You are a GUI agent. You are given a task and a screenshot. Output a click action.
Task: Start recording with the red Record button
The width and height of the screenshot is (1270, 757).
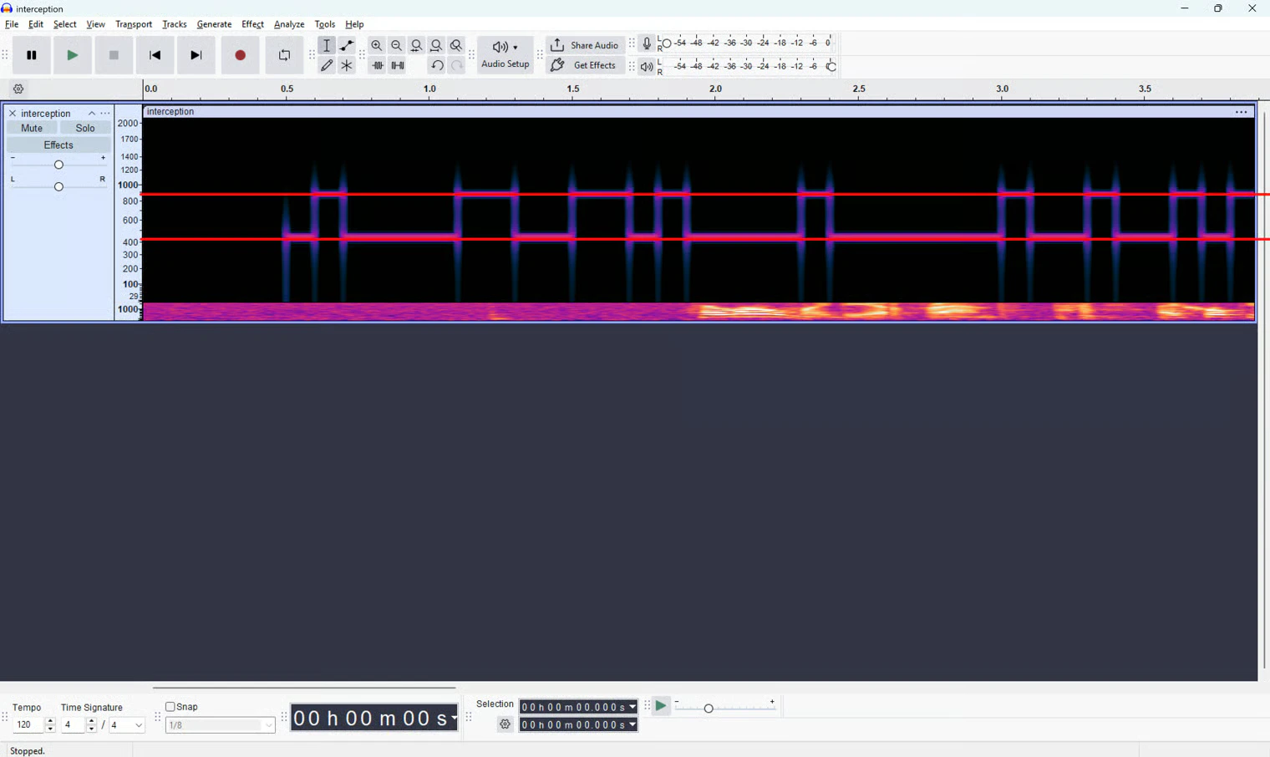241,56
